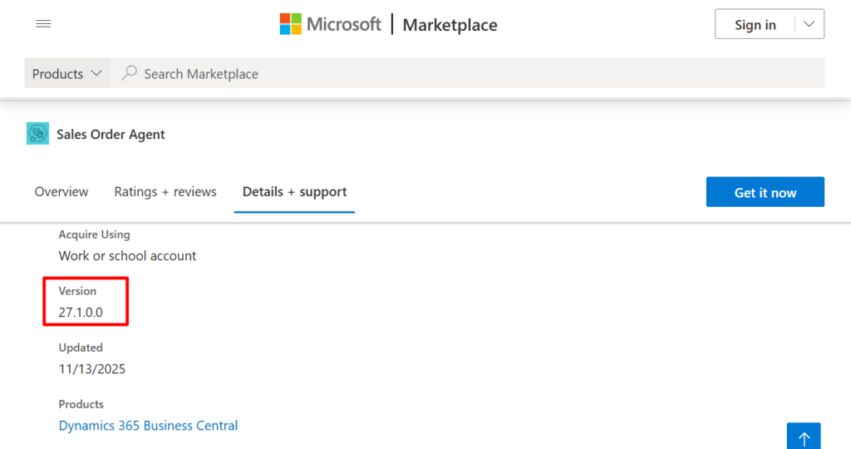Click the Acquire Using label

pos(94,234)
